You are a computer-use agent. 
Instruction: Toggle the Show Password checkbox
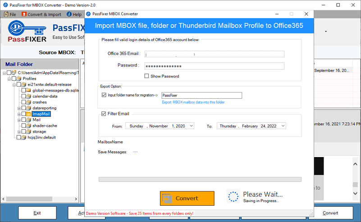point(146,76)
